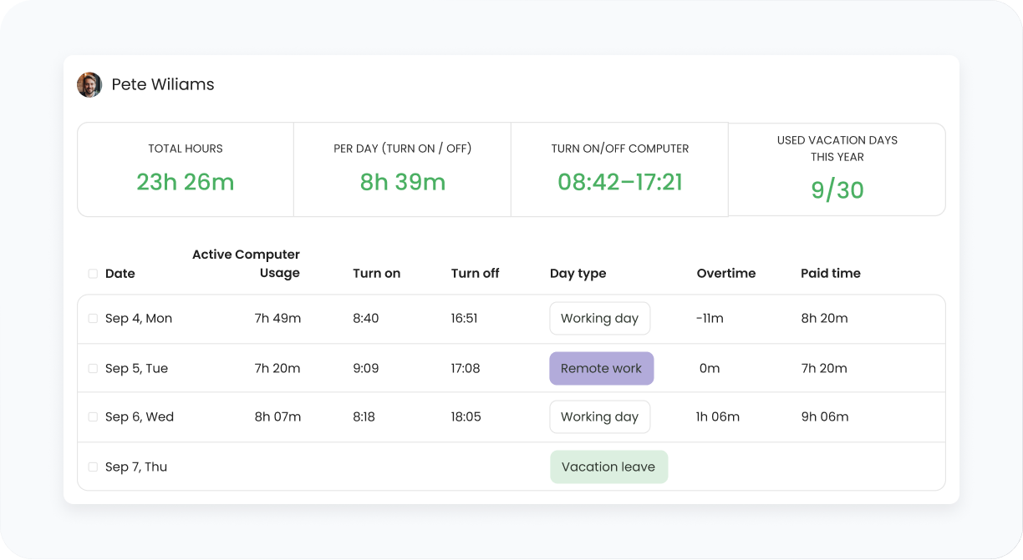Tick the select-all checkbox beside Date
This screenshot has height=560, width=1023.
pos(93,274)
